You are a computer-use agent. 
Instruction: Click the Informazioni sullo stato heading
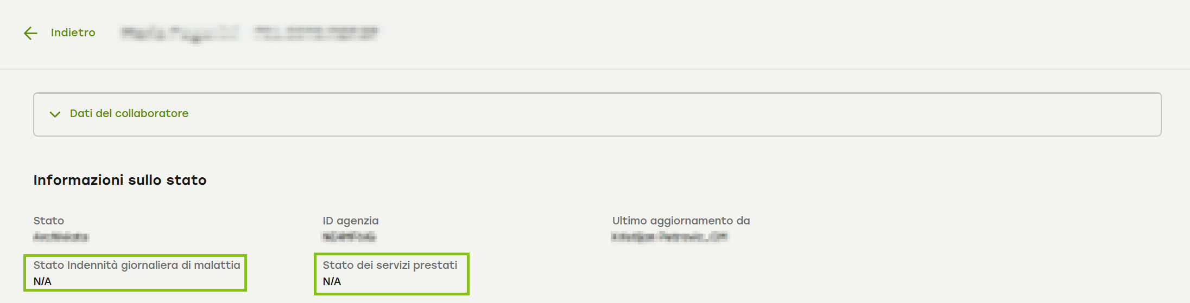pos(120,180)
